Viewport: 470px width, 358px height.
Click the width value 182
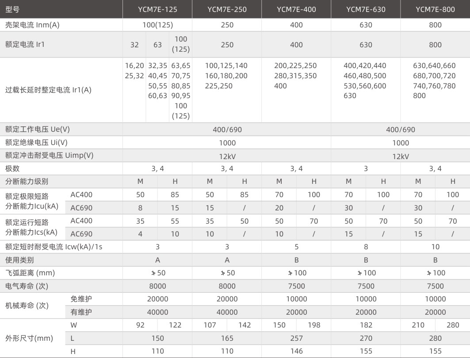(366, 325)
